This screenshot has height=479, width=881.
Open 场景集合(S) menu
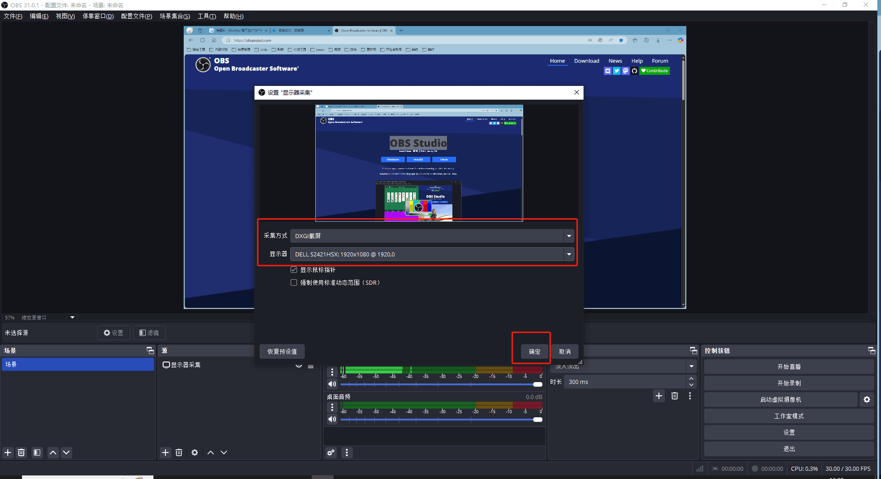[175, 16]
